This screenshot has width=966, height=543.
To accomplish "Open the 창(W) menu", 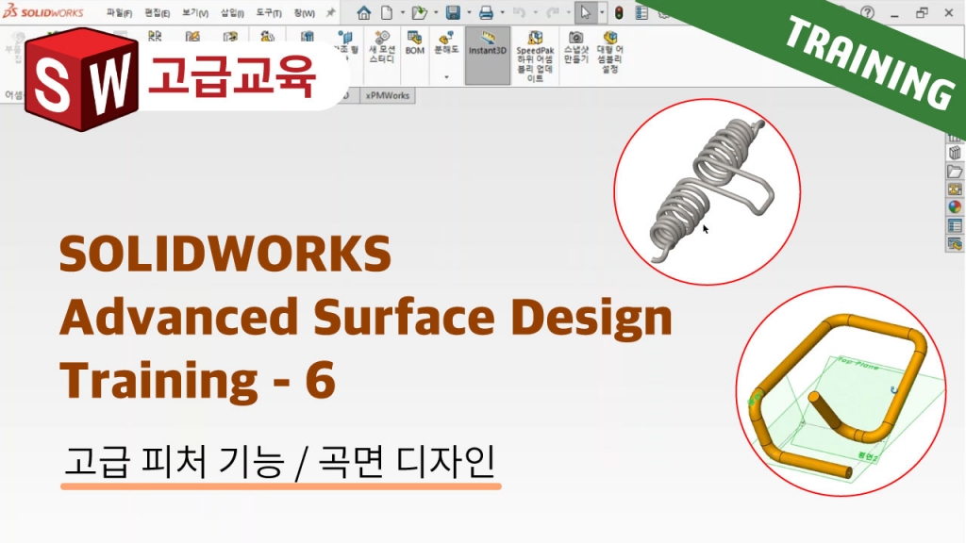I will 304,13.
